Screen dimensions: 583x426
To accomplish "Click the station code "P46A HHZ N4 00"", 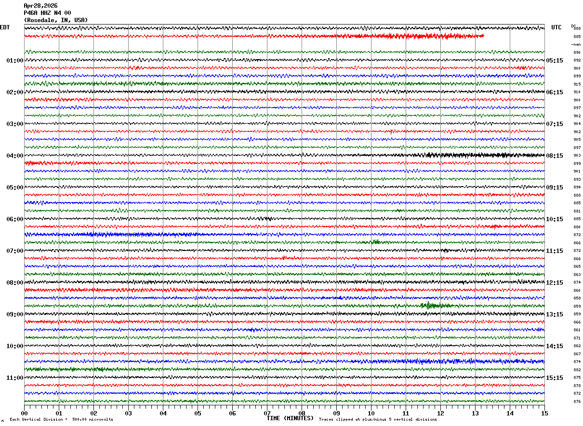I will click(47, 13).
